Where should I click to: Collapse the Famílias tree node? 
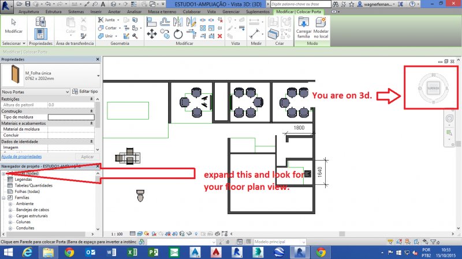coord(3,198)
